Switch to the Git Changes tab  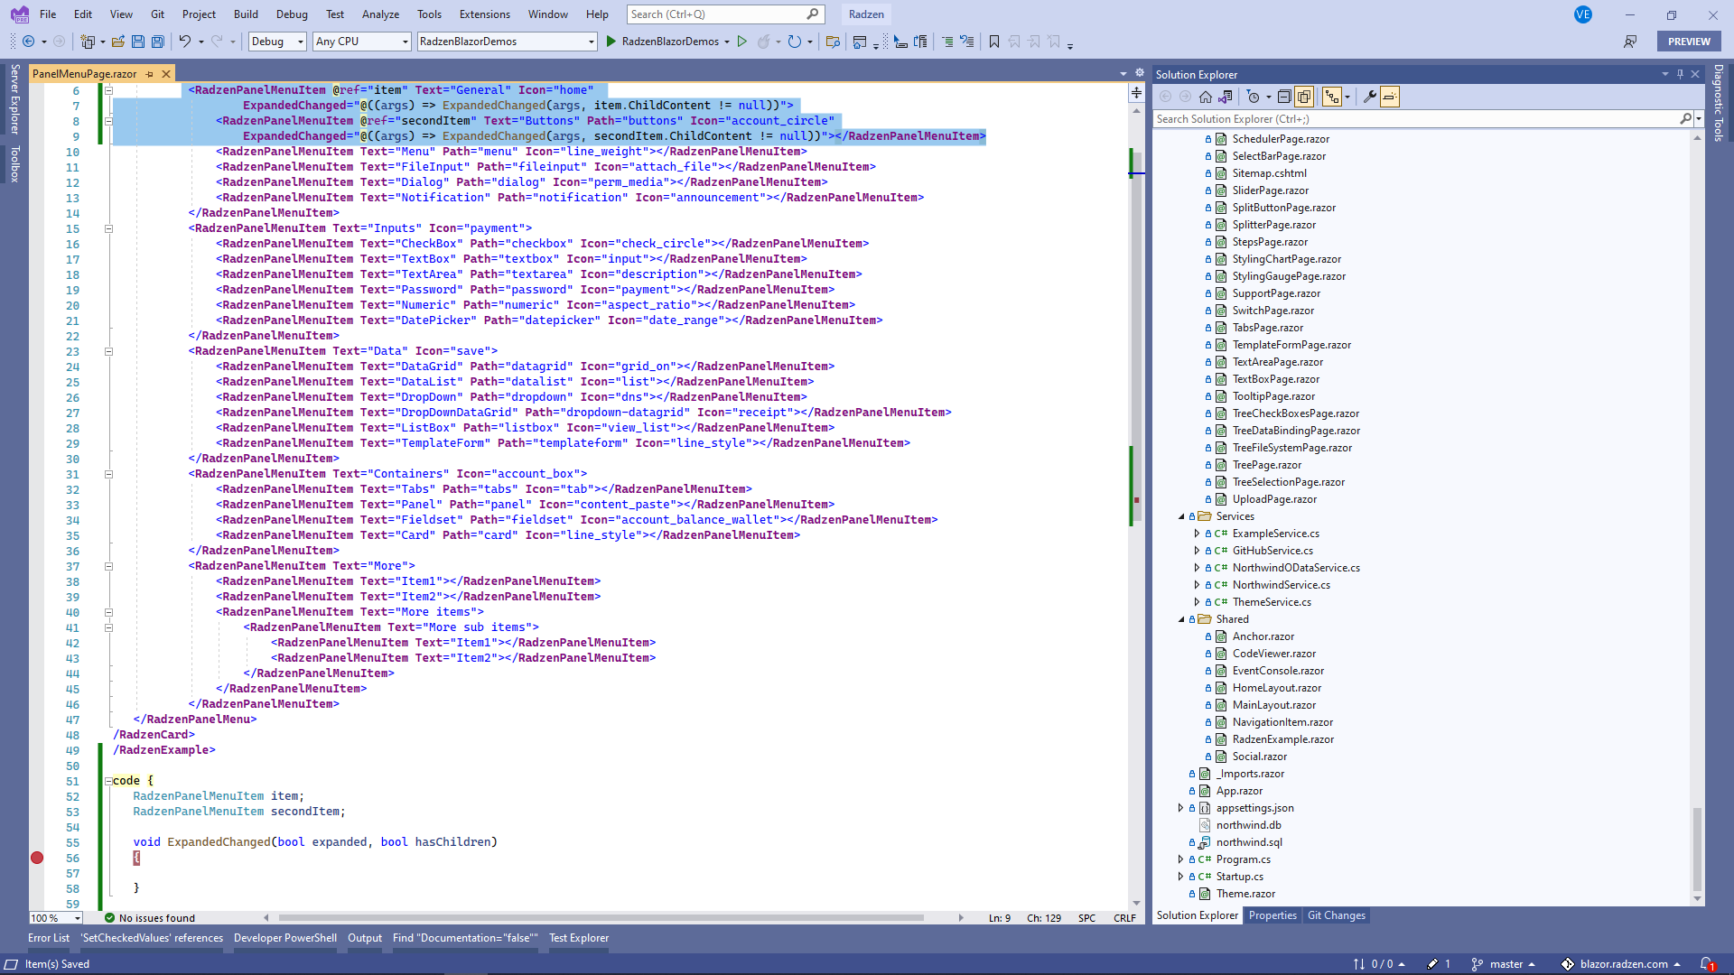[1337, 915]
